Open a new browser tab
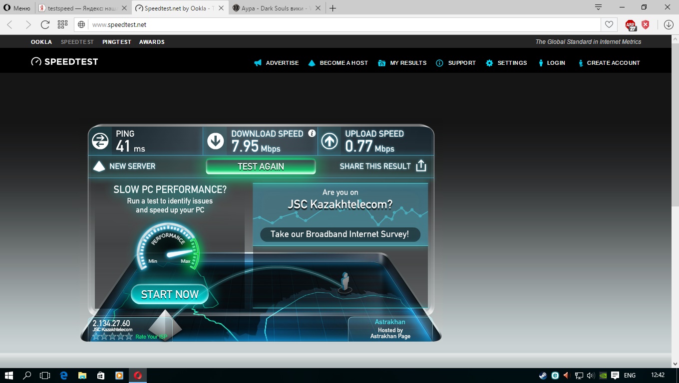679x383 pixels. pos(333,8)
